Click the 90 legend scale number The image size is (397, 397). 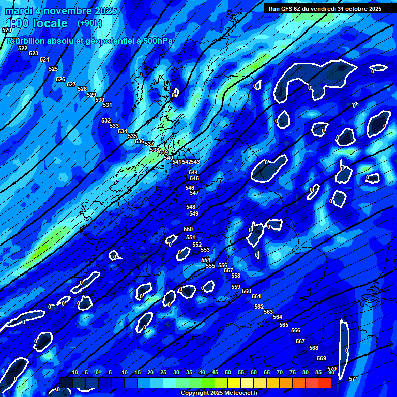coord(331,372)
